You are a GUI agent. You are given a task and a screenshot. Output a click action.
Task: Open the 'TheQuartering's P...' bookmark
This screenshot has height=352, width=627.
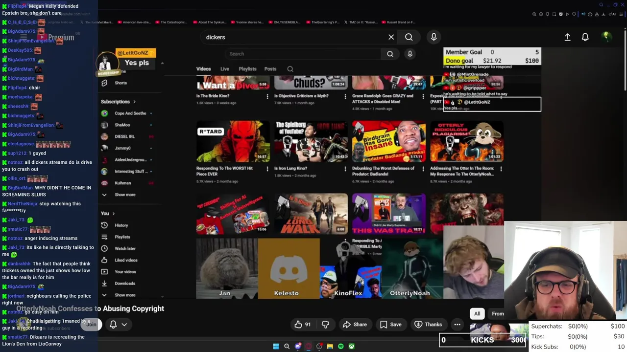point(322,22)
